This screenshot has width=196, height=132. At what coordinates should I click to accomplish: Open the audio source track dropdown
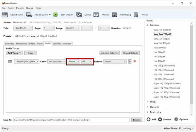tap(27, 62)
